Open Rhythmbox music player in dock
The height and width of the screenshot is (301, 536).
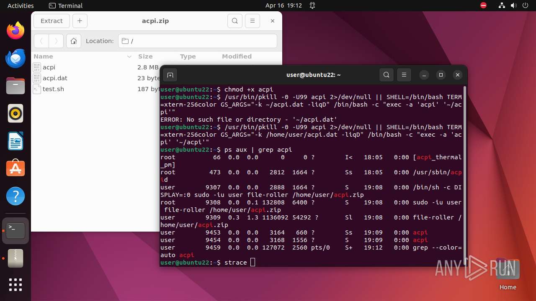click(x=15, y=113)
